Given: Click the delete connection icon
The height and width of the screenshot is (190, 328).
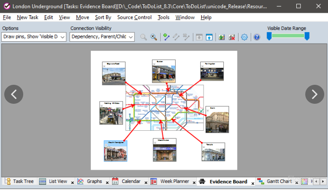Looking at the screenshot, I should pyautogui.click(x=186, y=37).
